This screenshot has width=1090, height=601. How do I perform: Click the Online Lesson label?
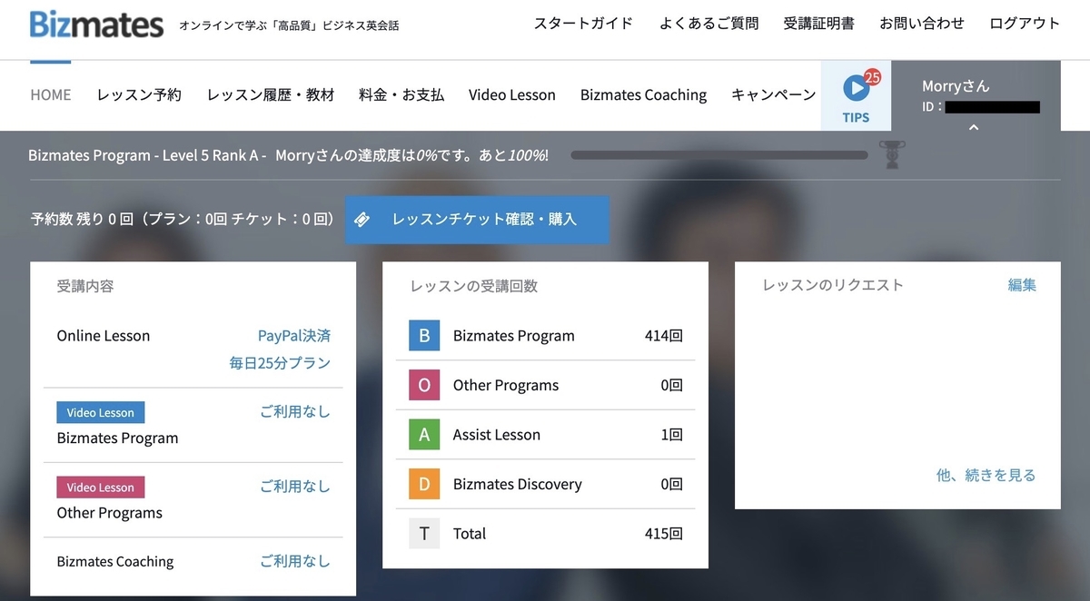click(104, 335)
